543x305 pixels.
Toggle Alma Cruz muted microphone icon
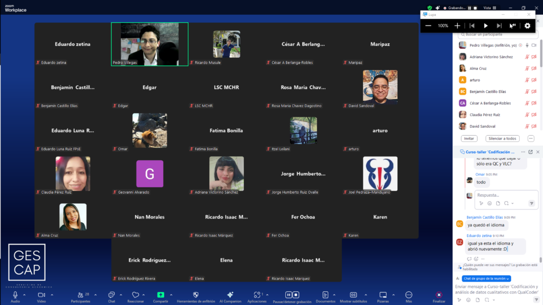click(527, 68)
